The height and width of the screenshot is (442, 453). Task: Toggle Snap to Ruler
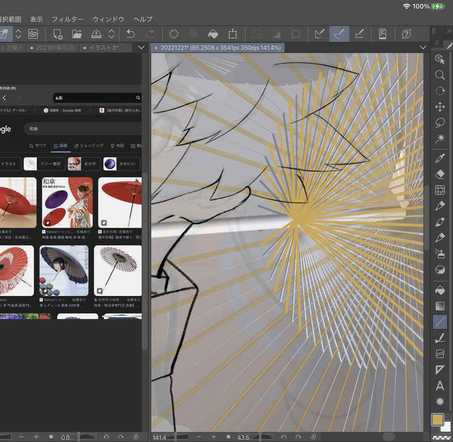click(x=319, y=34)
